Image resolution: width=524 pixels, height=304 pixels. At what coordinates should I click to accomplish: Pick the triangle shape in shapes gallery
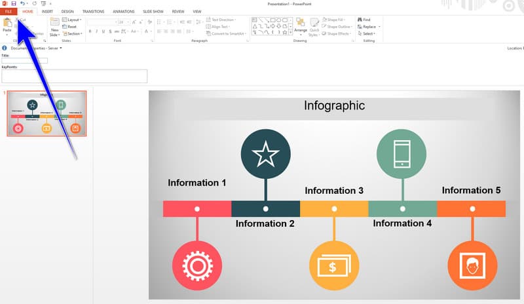[255, 26]
